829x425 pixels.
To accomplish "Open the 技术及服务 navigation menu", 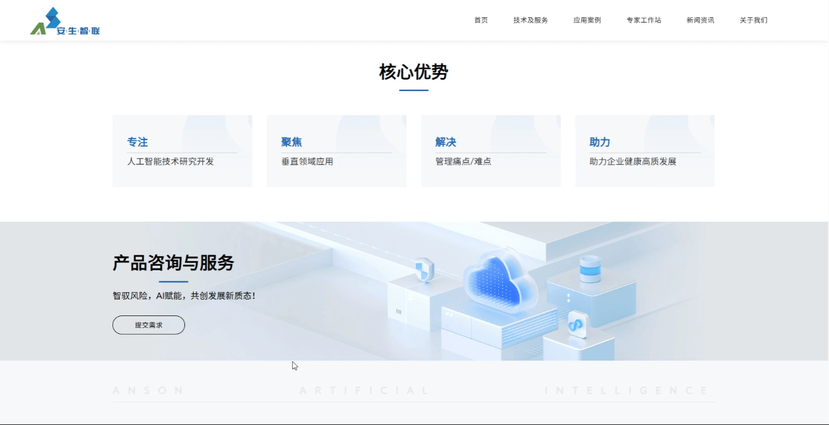I will [529, 20].
